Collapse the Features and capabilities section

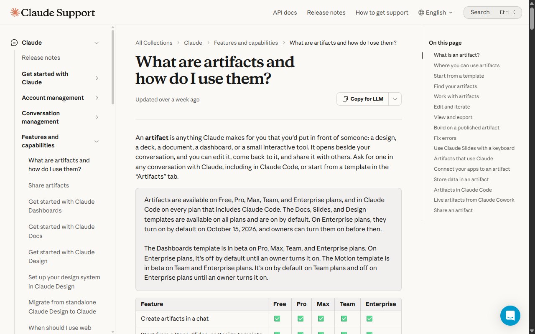(97, 141)
